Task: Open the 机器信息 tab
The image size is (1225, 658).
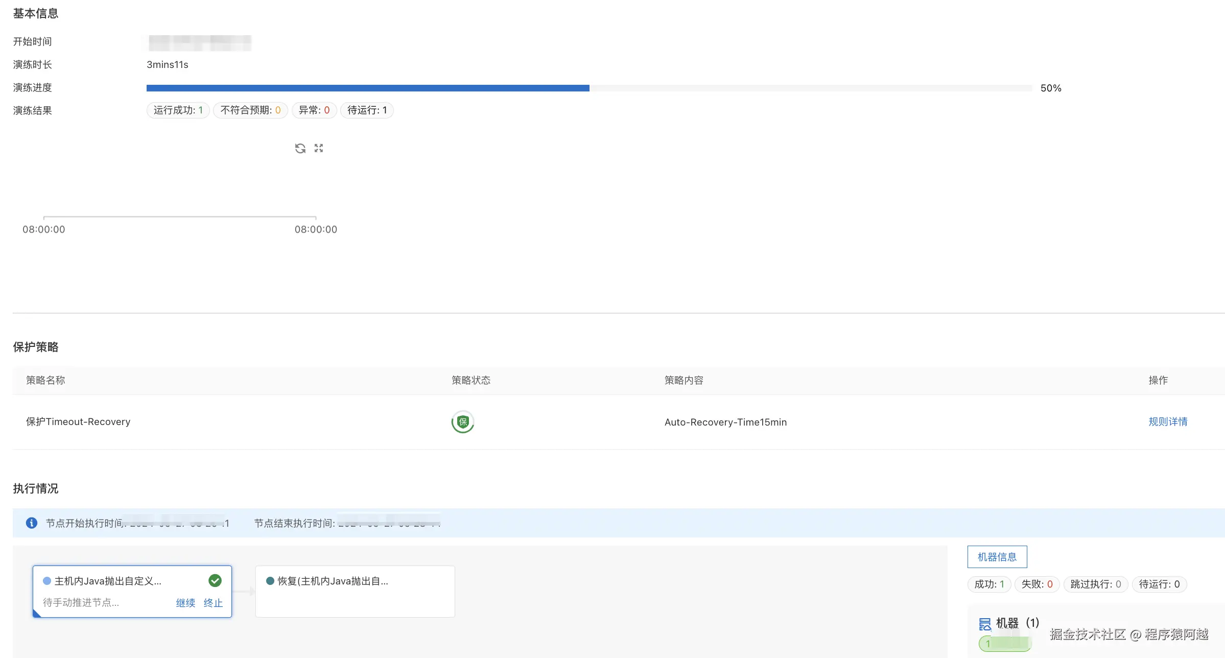Action: pyautogui.click(x=997, y=557)
